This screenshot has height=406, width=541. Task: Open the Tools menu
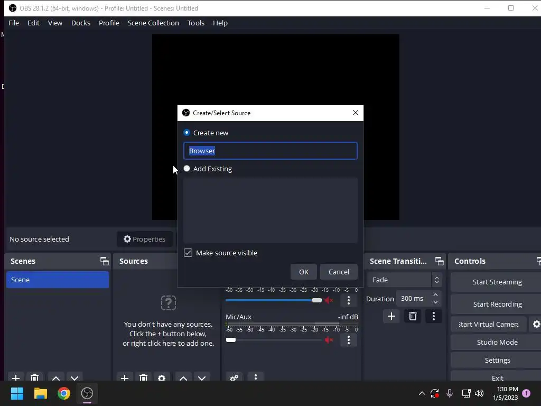pos(196,23)
